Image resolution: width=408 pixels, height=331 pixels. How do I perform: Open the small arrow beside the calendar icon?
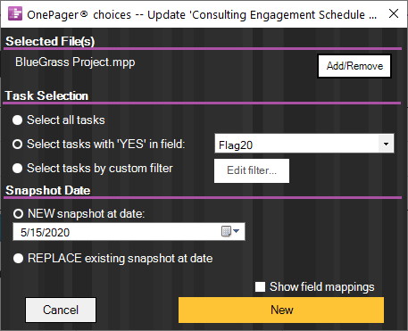point(237,231)
